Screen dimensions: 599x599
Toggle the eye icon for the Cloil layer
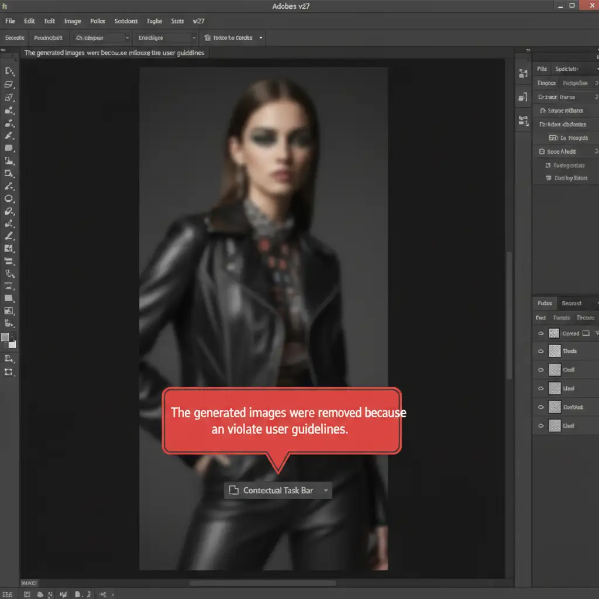coord(541,370)
